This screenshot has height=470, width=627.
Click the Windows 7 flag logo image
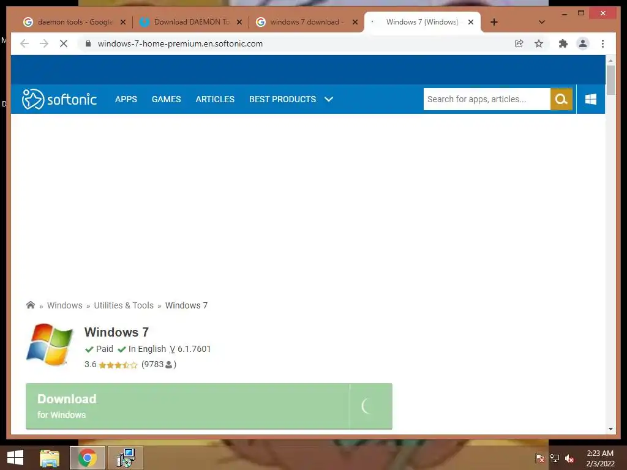pyautogui.click(x=50, y=345)
